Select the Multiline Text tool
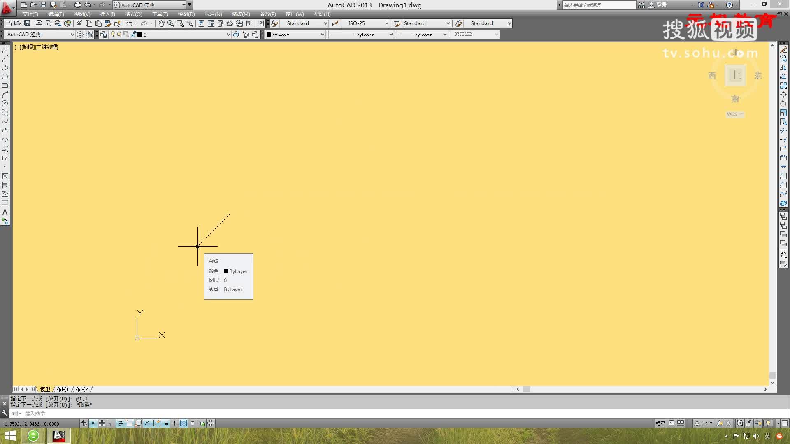Viewport: 790px width, 444px height. [x=5, y=213]
